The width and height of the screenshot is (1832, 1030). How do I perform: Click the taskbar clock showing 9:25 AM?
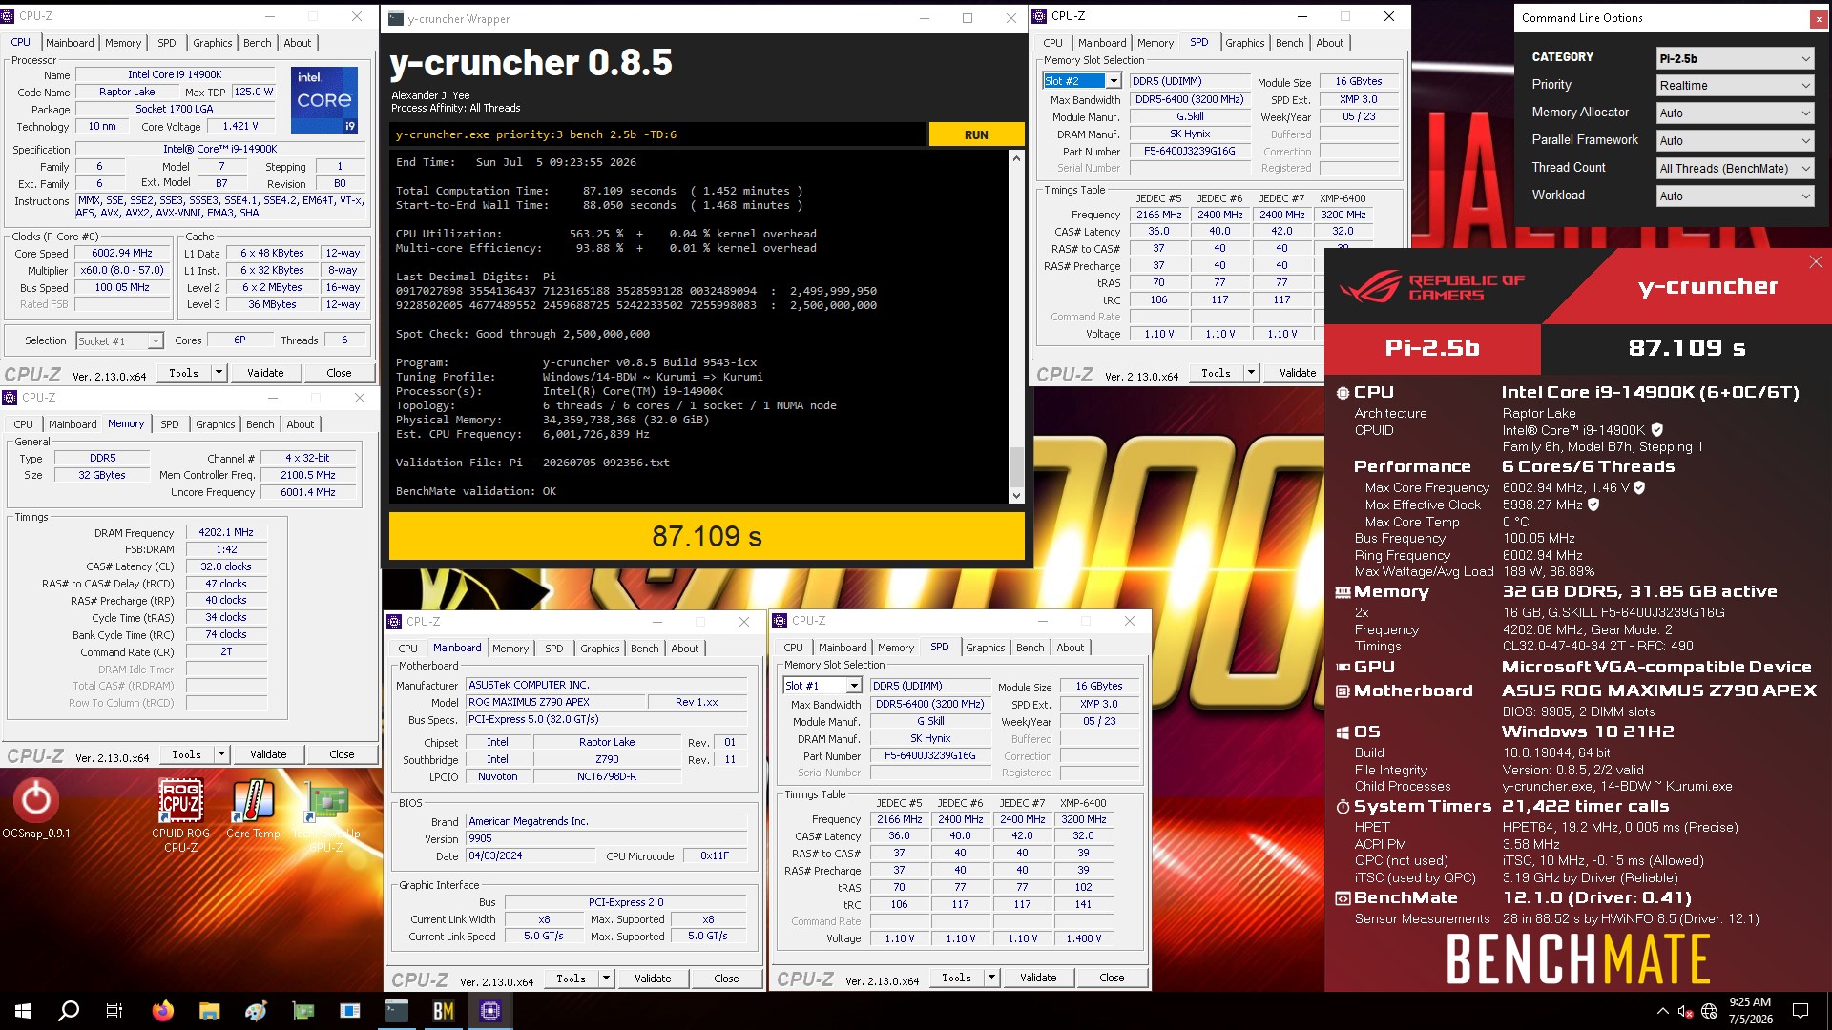pyautogui.click(x=1750, y=1011)
